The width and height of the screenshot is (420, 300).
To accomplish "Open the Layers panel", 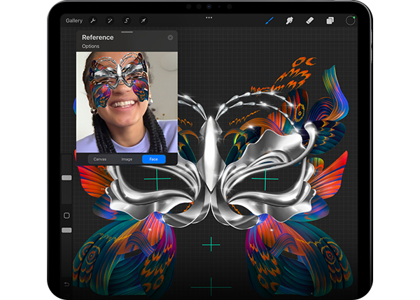I will point(330,20).
